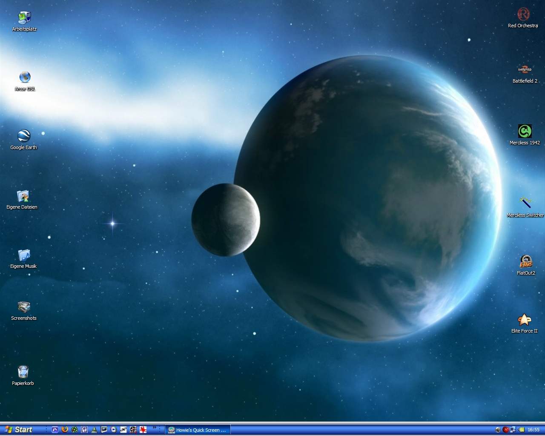This screenshot has width=545, height=436.
Task: Select the Screenshots desktop icon
Action: click(24, 311)
